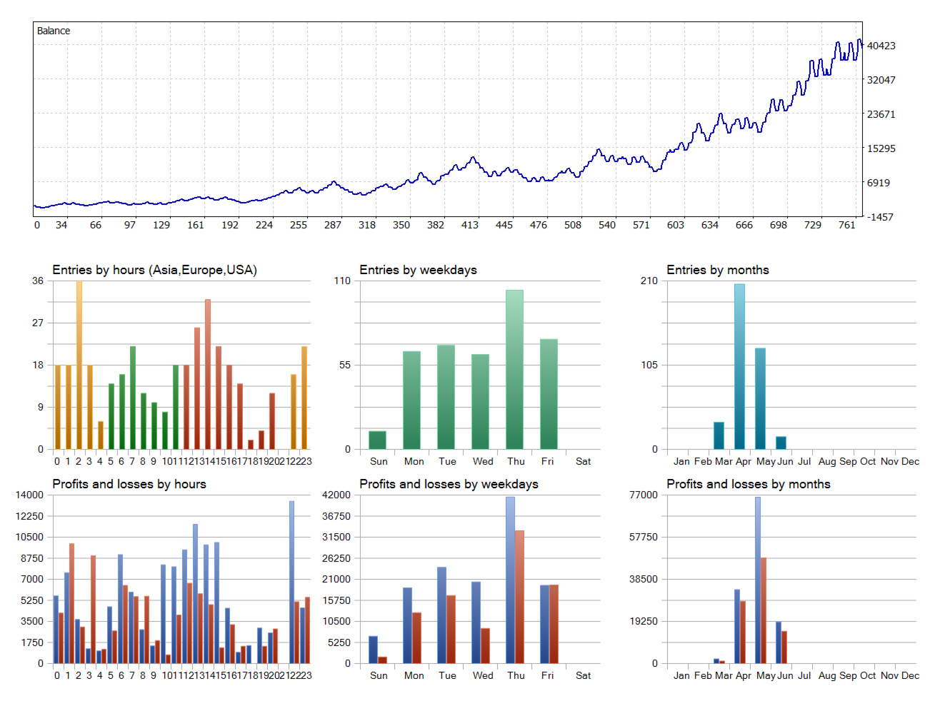Viewport: 945px width, 701px height.
Task: Click the blue May profit bar by months
Action: [758, 580]
